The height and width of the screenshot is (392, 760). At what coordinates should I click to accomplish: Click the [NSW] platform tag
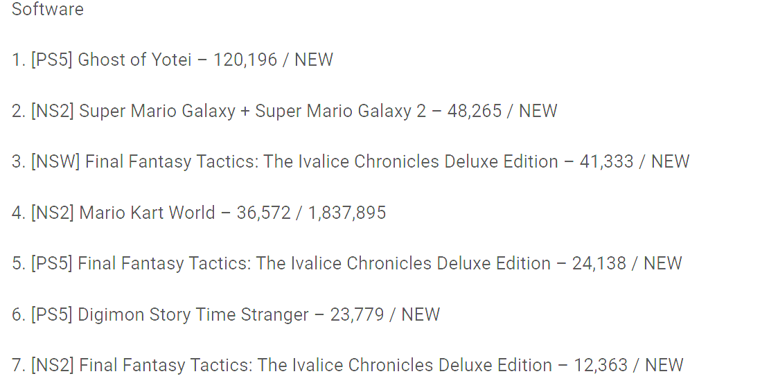point(55,162)
